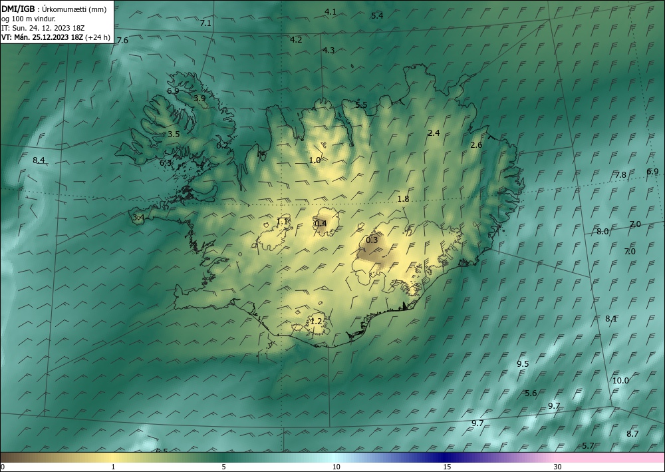Image resolution: width=665 pixels, height=472 pixels.
Task: Click the 1.1 value on the glacier
Action: click(282, 222)
